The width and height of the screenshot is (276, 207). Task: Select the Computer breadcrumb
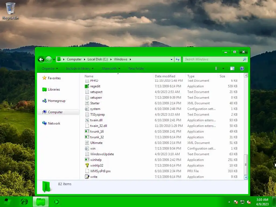[x=74, y=59]
